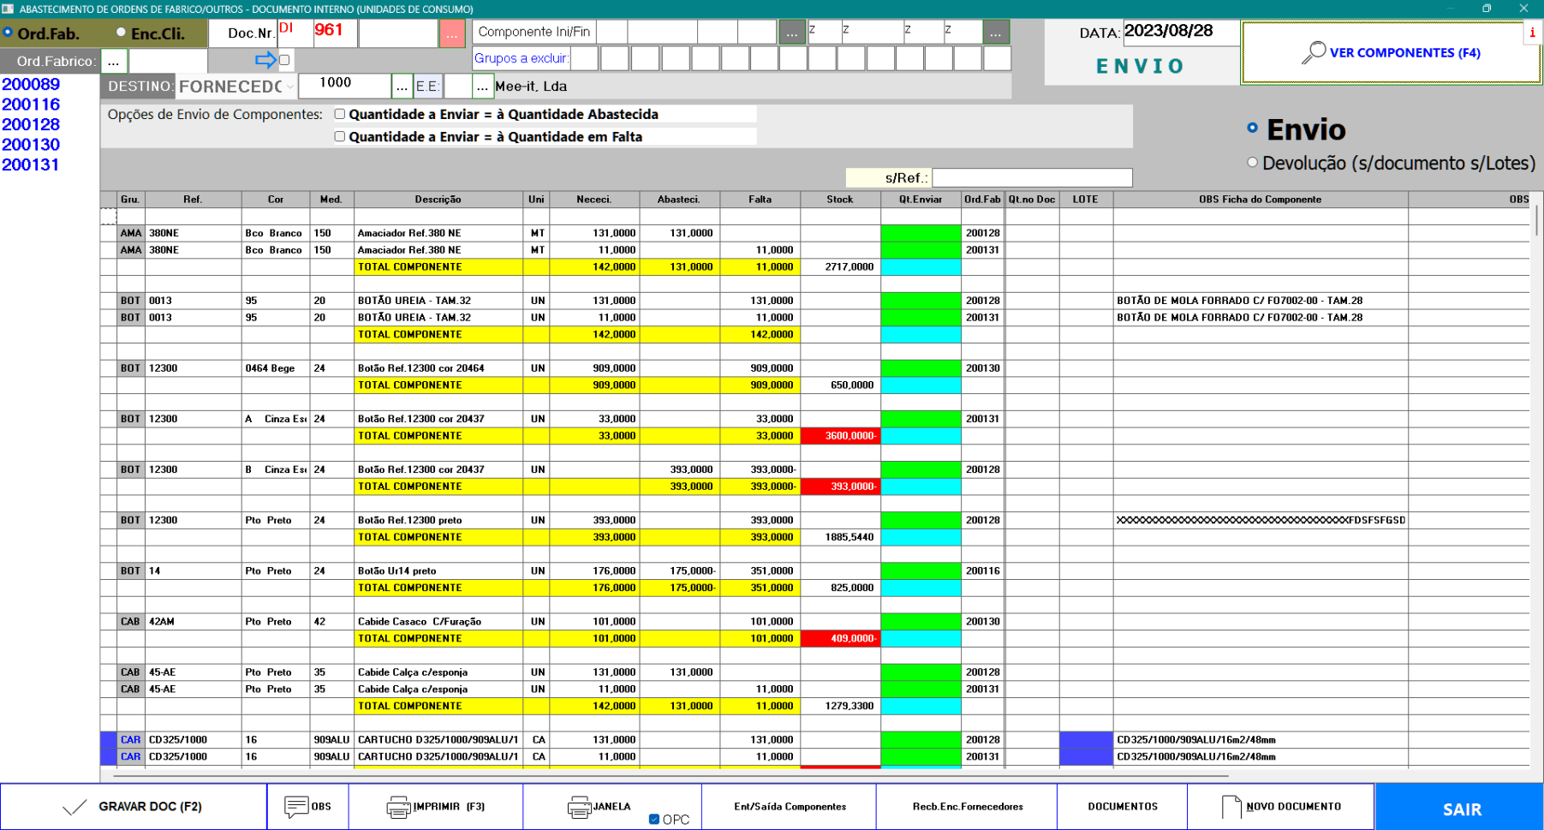1544x830 pixels.
Task: Click the s/Ref. input field
Action: [1031, 177]
